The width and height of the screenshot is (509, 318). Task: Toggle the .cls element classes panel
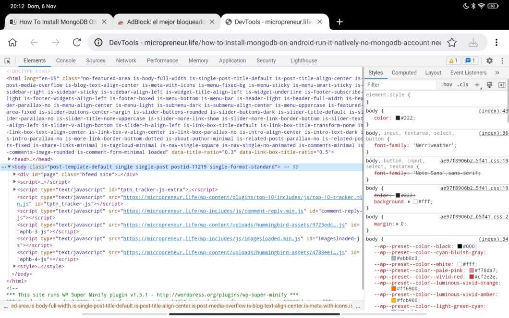pos(462,85)
